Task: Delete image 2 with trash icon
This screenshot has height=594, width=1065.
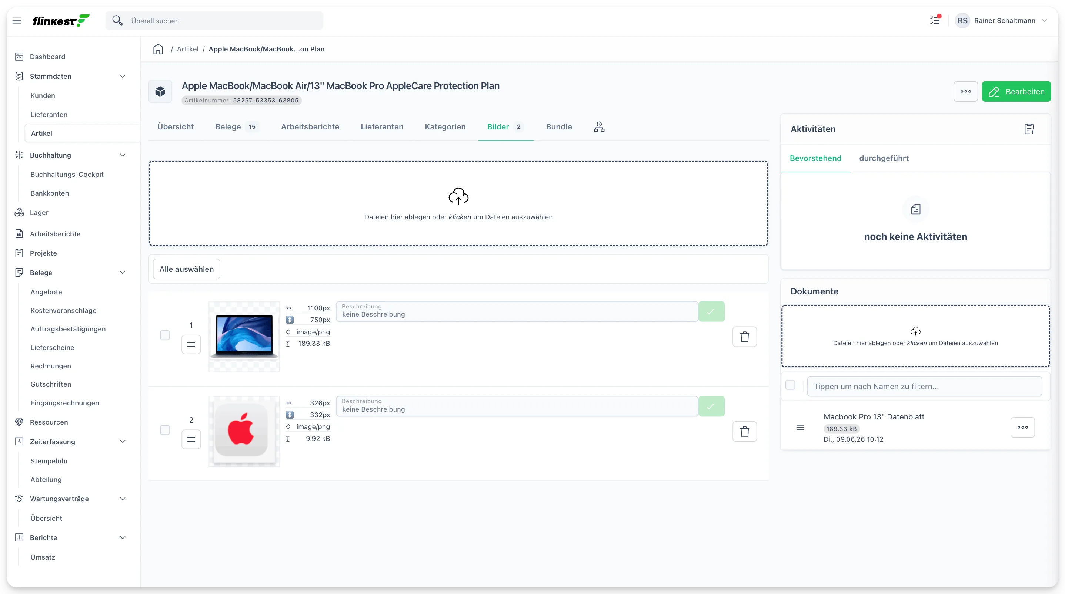Action: pos(745,432)
